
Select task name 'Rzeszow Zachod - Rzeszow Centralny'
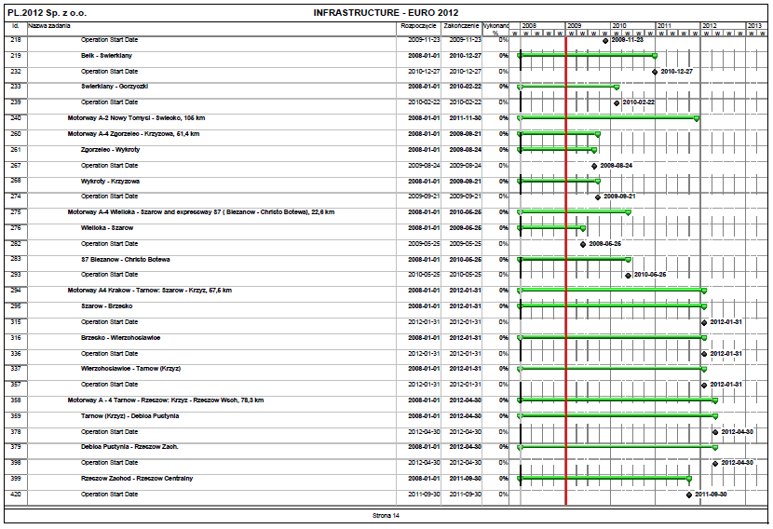pyautogui.click(x=137, y=478)
